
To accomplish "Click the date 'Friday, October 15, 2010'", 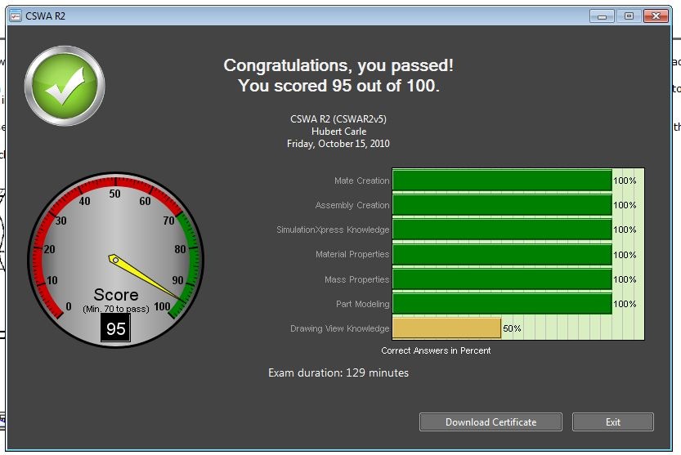I will (338, 144).
